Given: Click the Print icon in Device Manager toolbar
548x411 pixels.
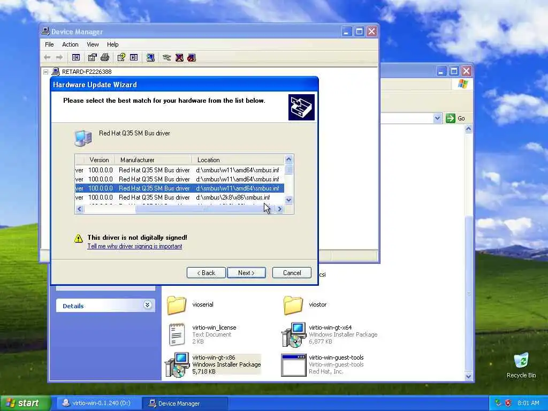Looking at the screenshot, I should tap(105, 57).
